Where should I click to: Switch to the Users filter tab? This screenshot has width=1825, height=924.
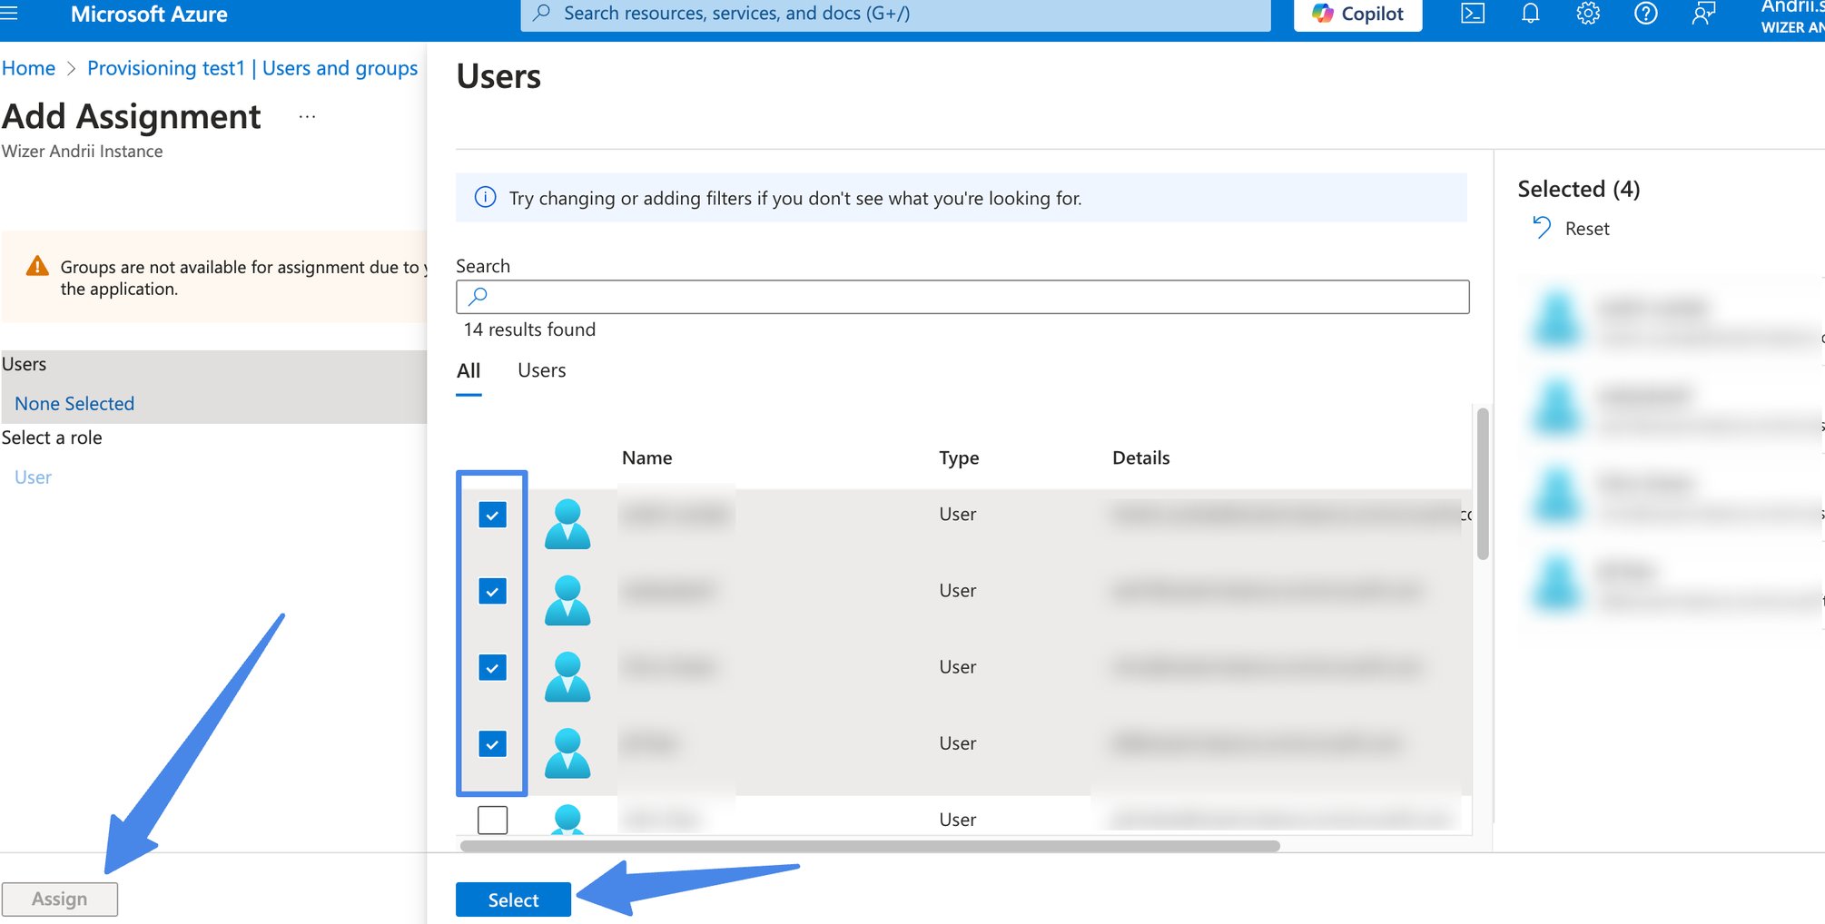(x=541, y=370)
